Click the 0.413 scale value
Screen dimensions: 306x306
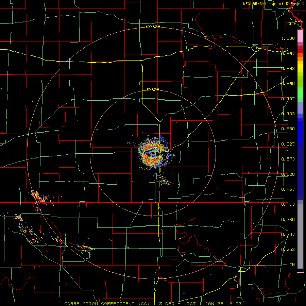pos(288,204)
